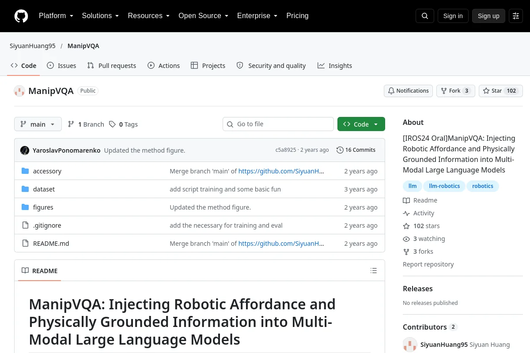
Task: Click the README.md file icon
Action: [x=25, y=243]
